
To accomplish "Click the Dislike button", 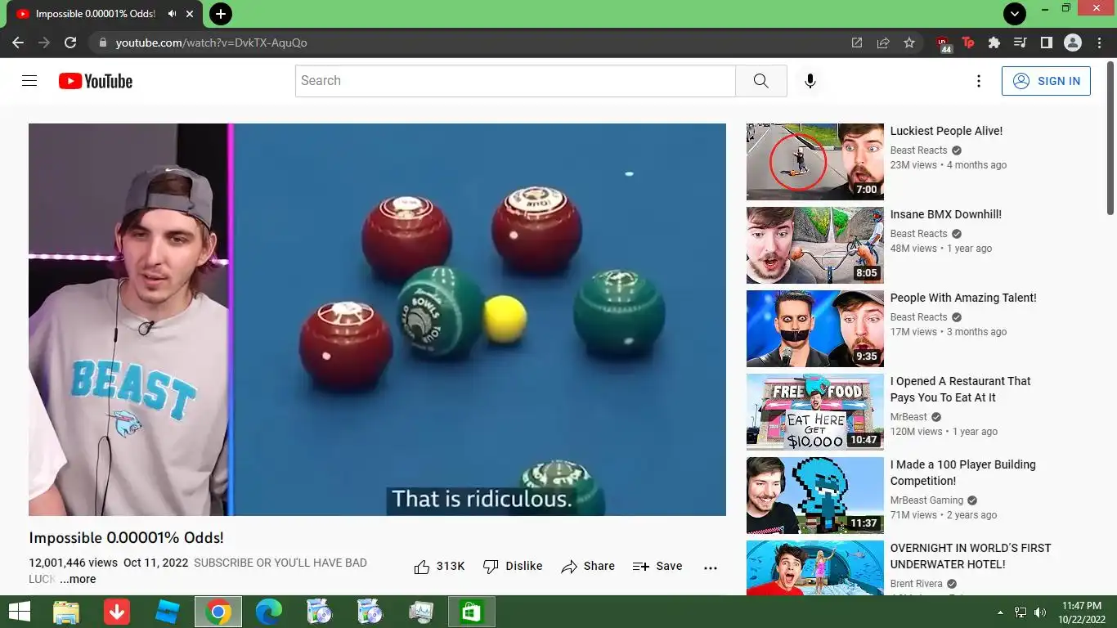I will click(x=513, y=566).
